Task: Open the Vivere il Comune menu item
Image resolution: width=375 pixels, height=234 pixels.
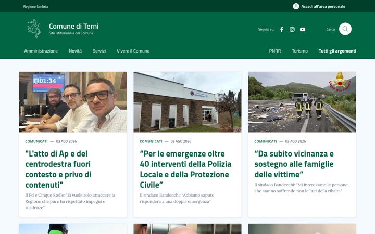Action: click(133, 51)
